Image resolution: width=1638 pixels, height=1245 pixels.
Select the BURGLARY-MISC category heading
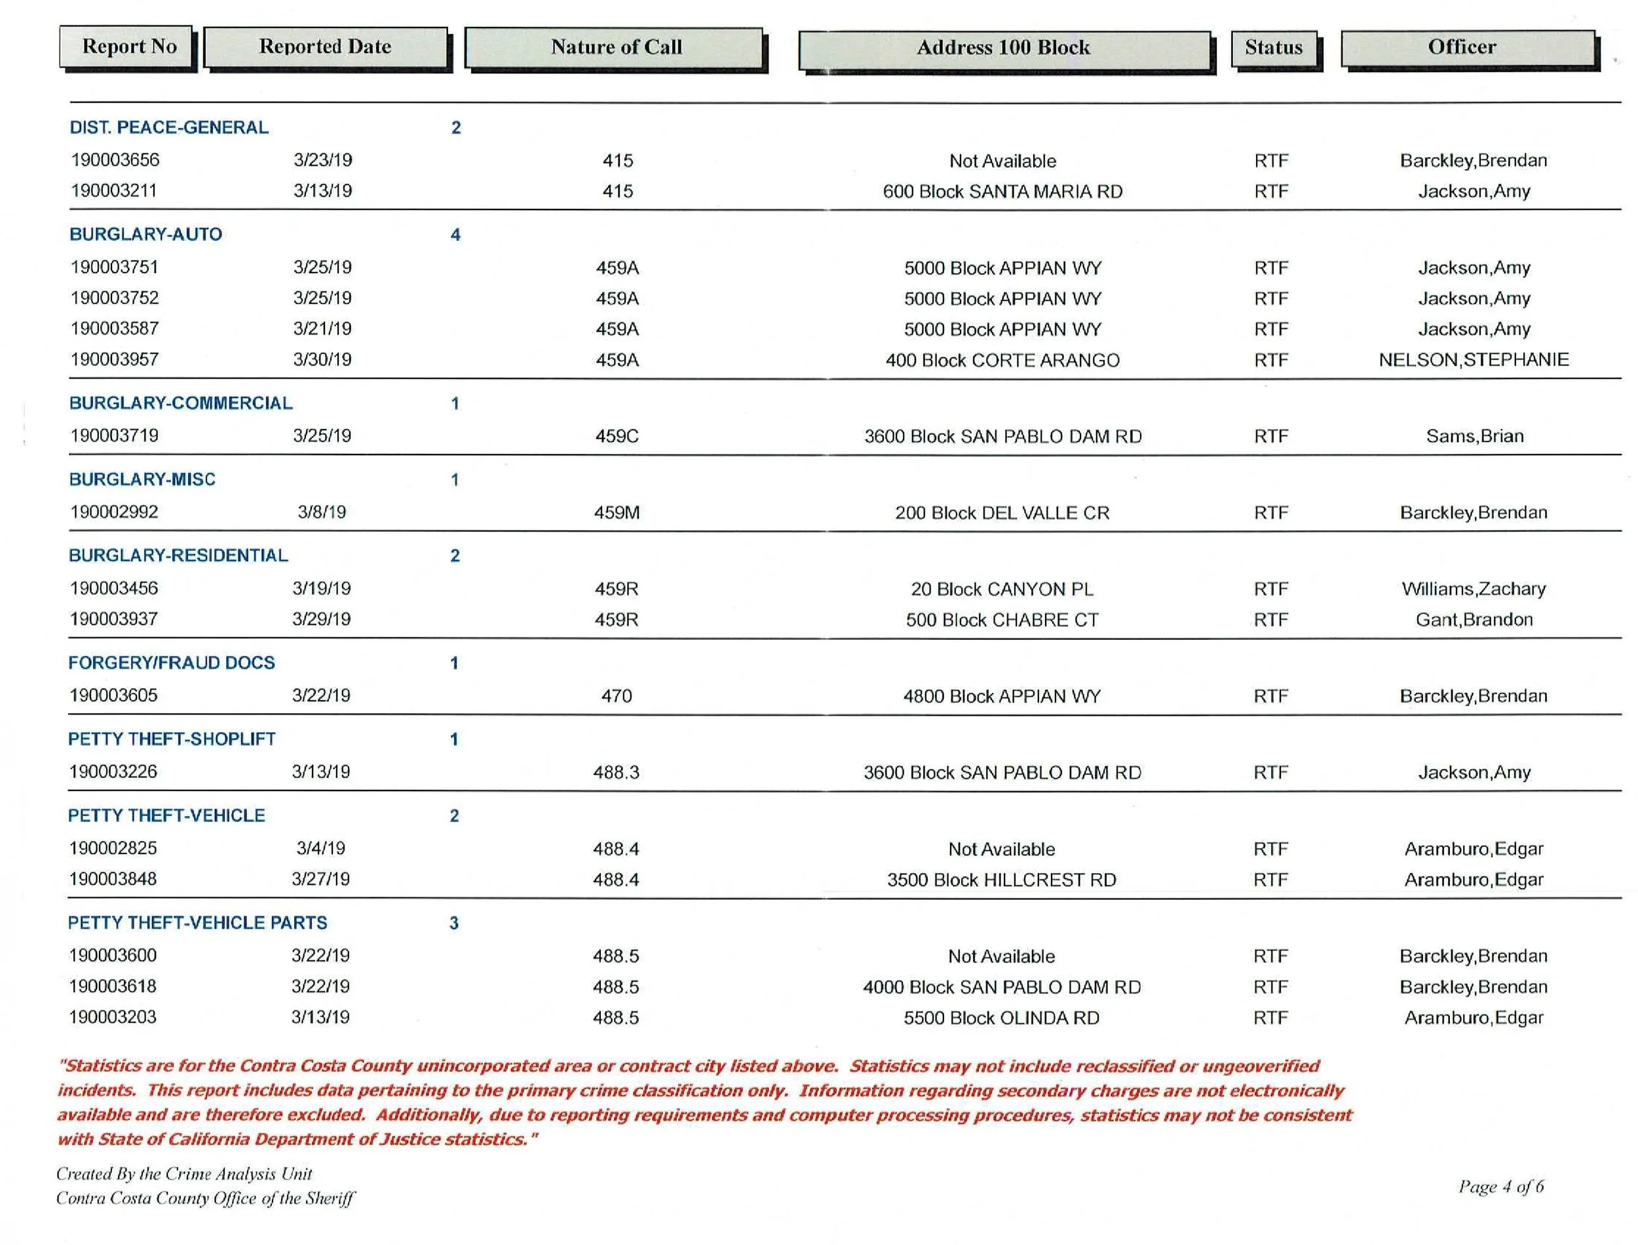142,479
